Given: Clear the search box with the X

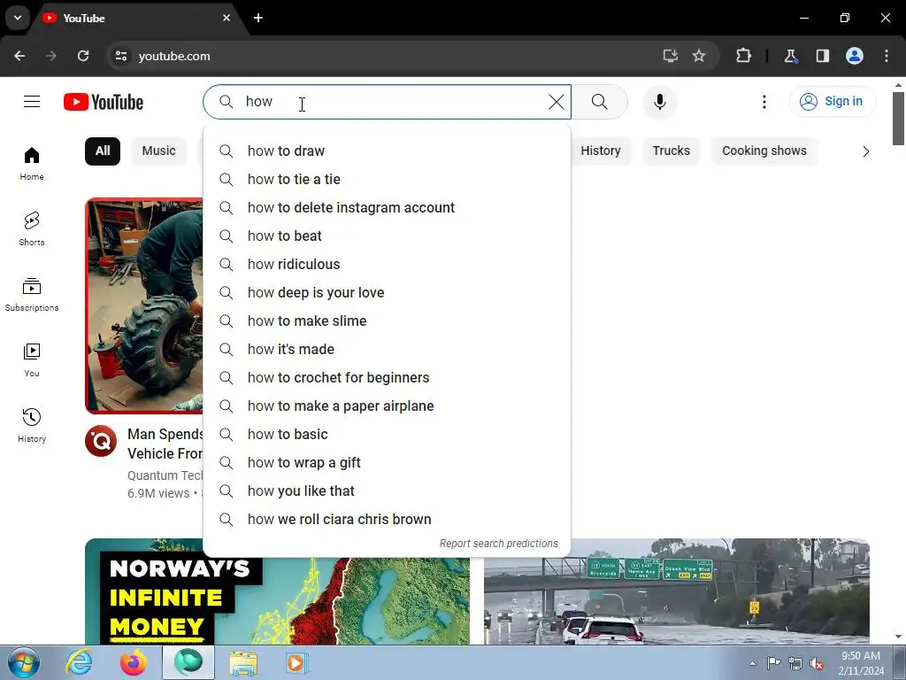Looking at the screenshot, I should [557, 102].
